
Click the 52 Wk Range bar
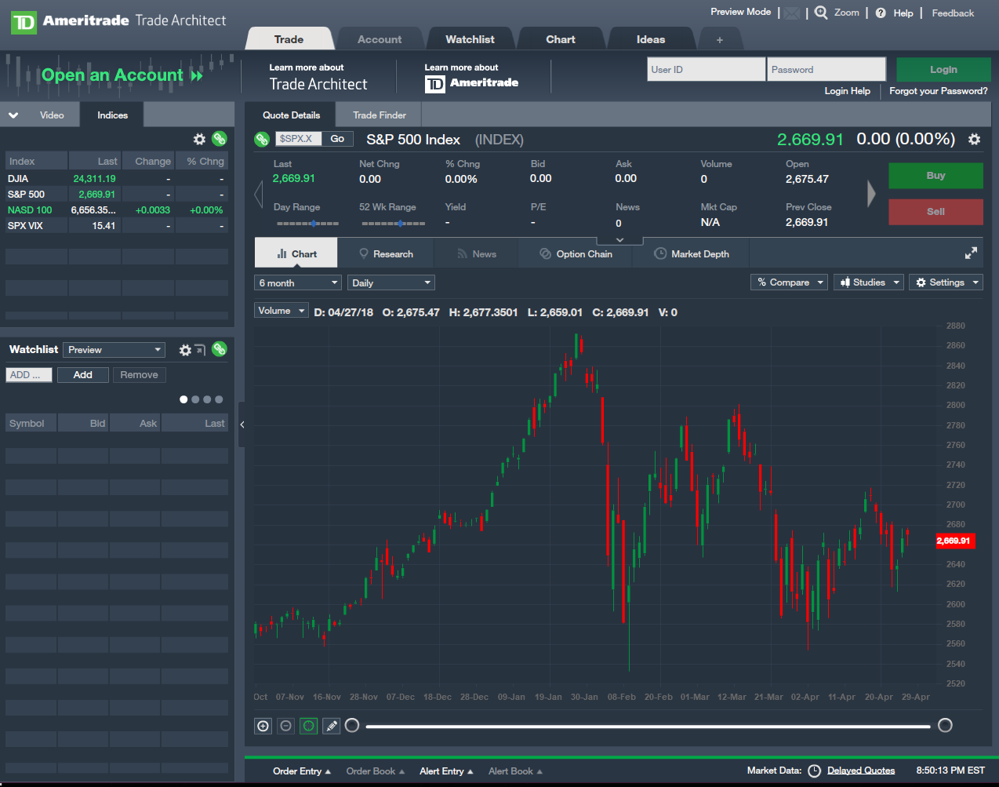[392, 224]
